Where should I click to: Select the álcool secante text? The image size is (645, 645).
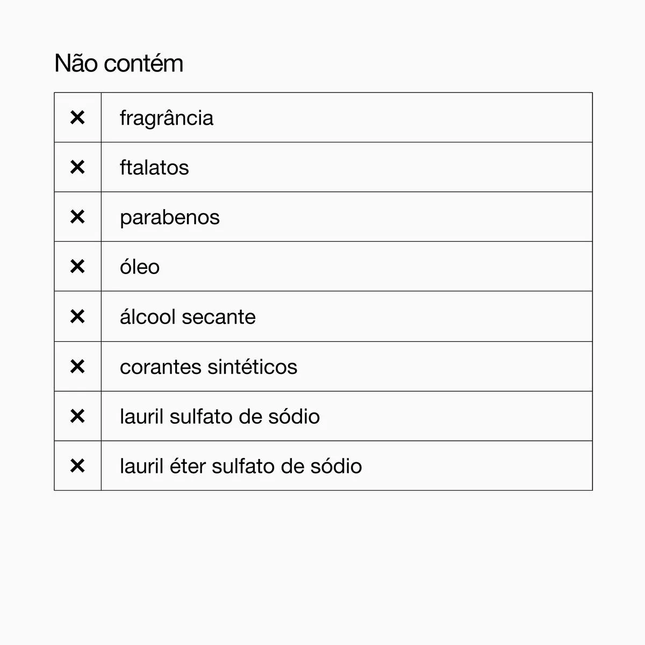[x=188, y=317]
